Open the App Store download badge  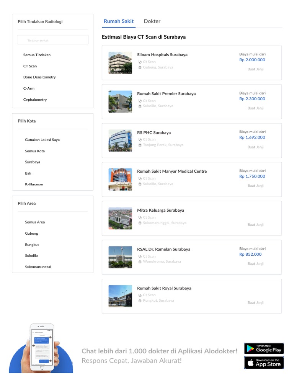(264, 363)
